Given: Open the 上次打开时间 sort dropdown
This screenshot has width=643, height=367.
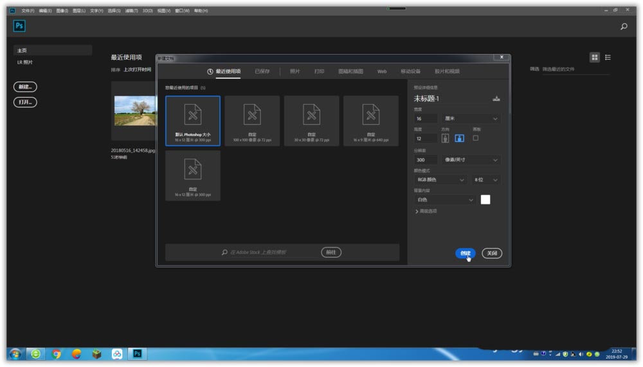Looking at the screenshot, I should tap(138, 69).
